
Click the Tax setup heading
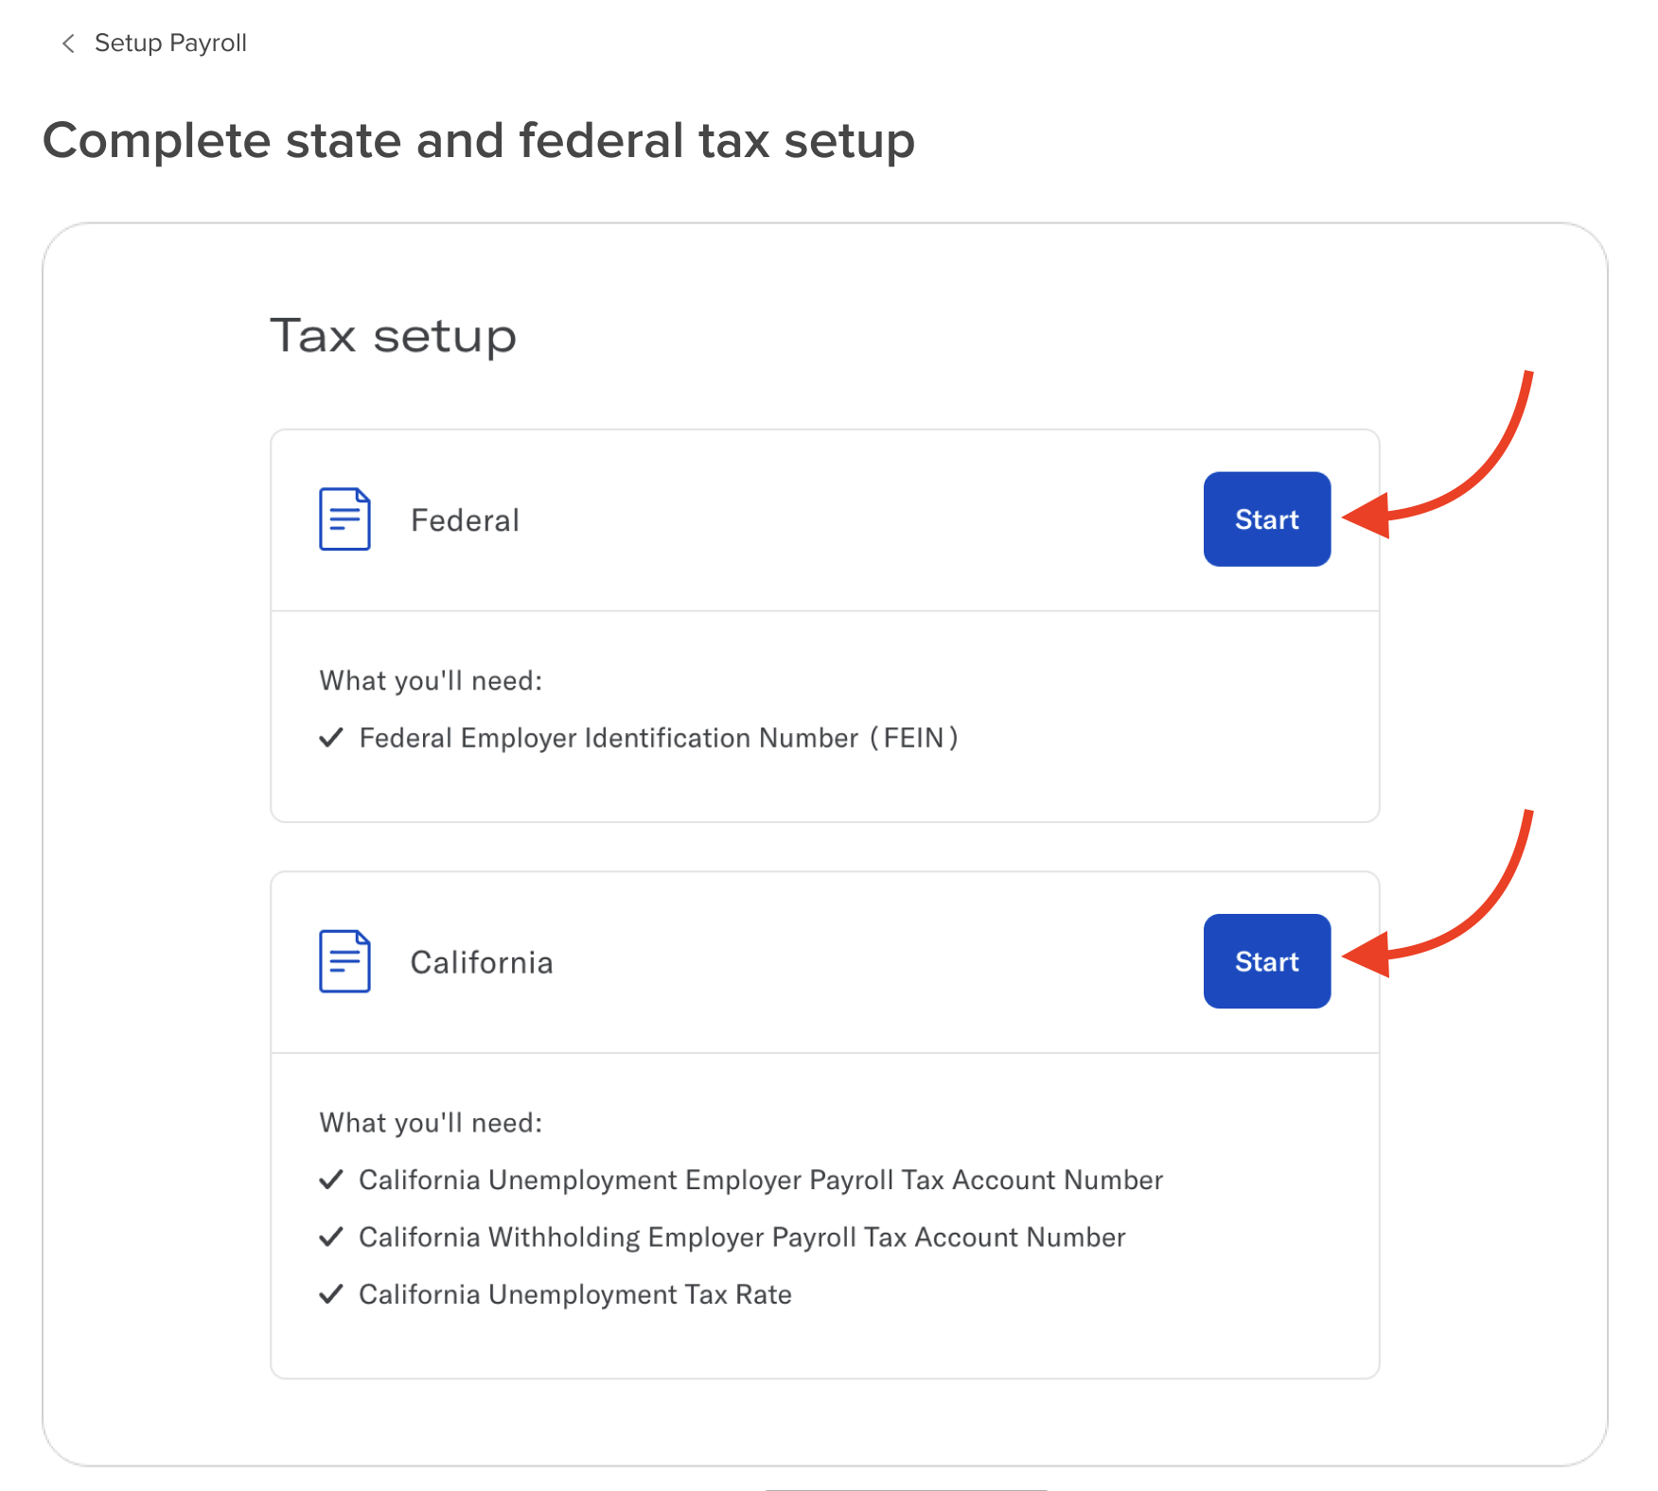[x=394, y=336]
